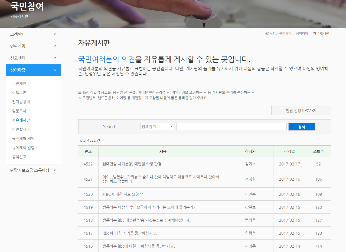Click the search text input field
Viewport: 346px width, 252px height.
pos(231,127)
